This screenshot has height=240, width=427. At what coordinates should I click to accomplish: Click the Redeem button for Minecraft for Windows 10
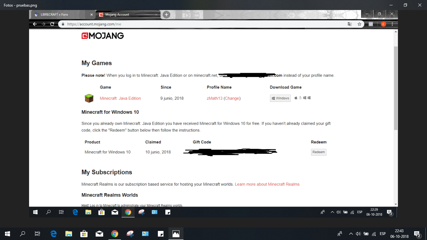click(x=319, y=152)
